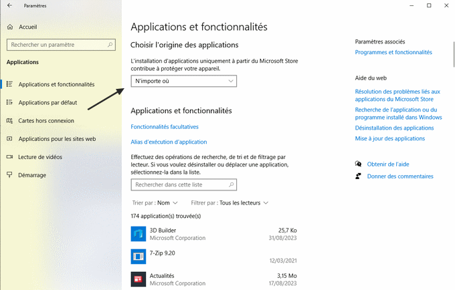Select the 3D Builder app icon

(x=138, y=234)
